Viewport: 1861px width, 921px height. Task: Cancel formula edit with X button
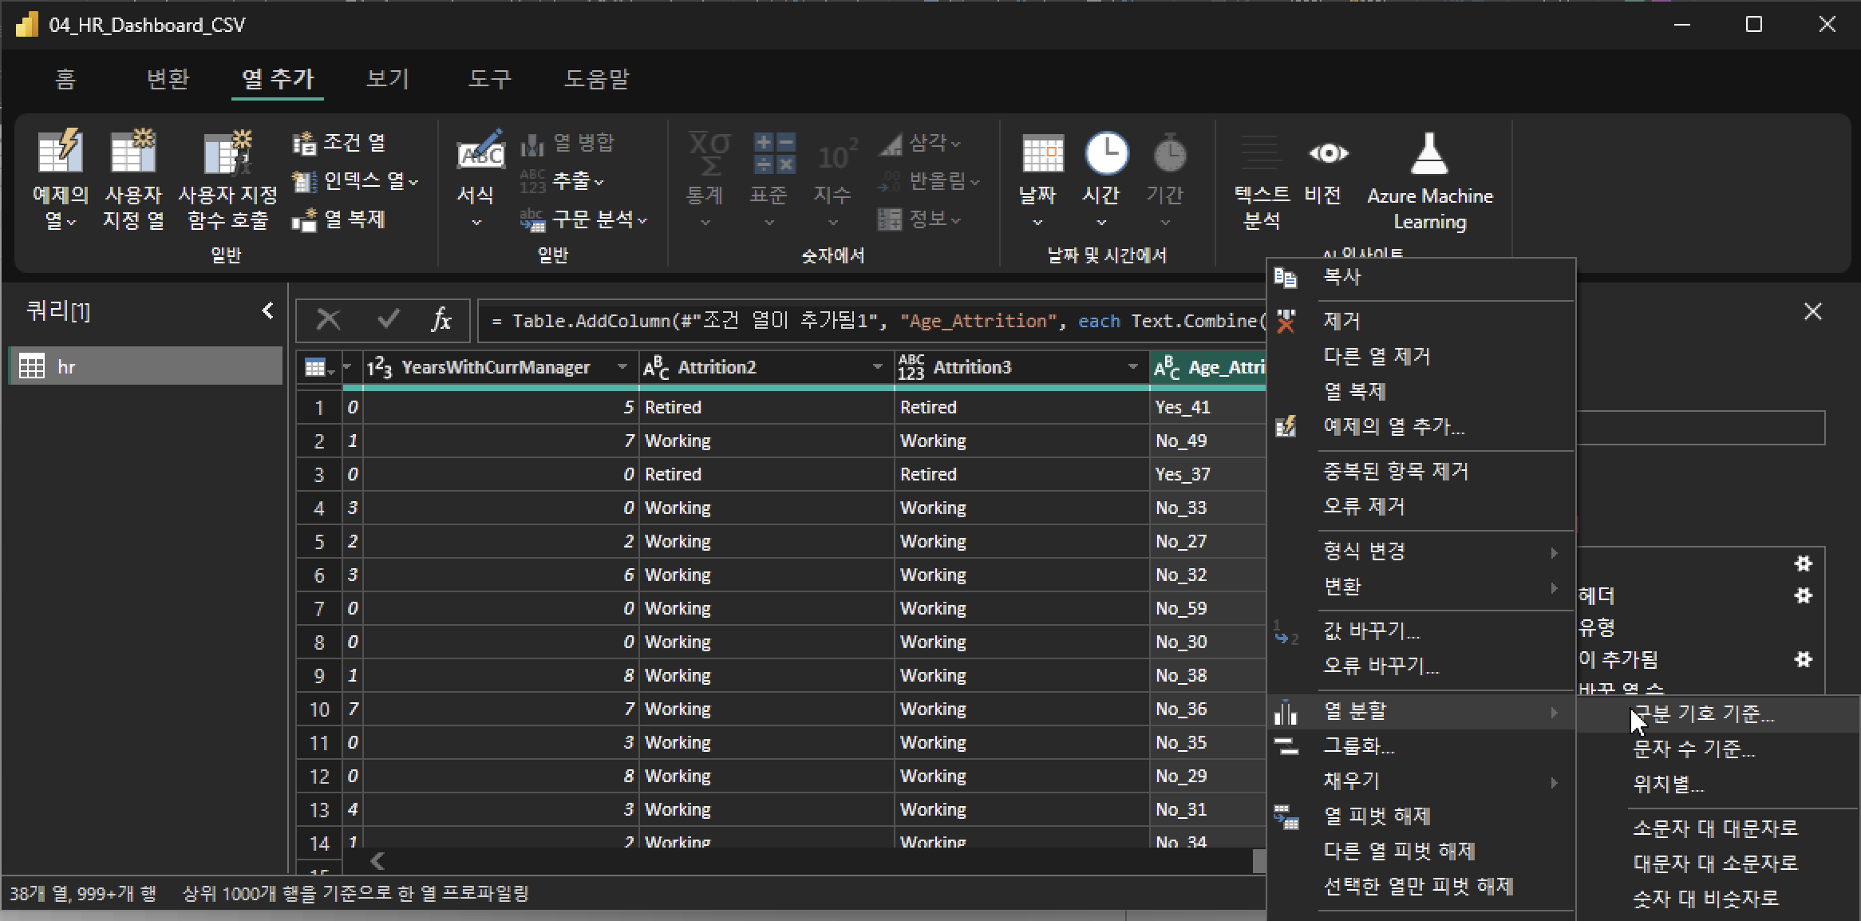pyautogui.click(x=328, y=321)
